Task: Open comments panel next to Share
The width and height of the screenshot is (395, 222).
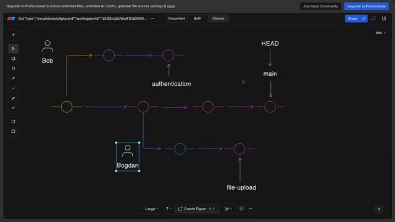Action: pos(373,18)
